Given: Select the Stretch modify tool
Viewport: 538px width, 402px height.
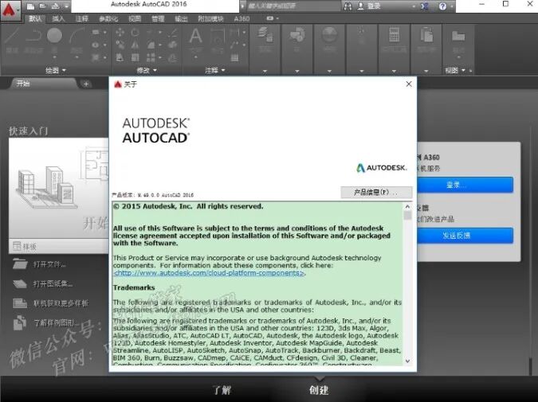Looking at the screenshot, I should click(120, 57).
